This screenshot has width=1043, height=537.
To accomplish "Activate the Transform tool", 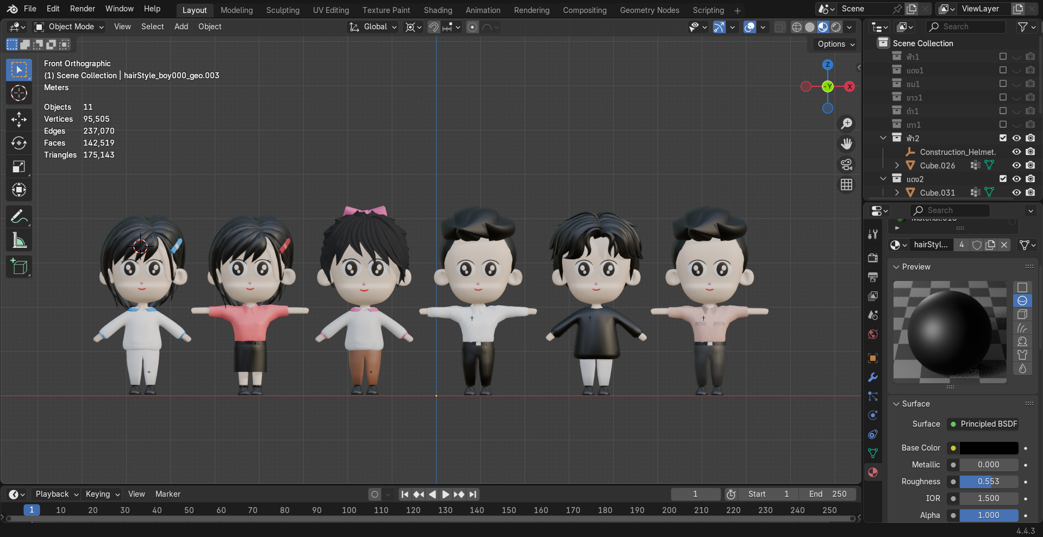I will [19, 190].
